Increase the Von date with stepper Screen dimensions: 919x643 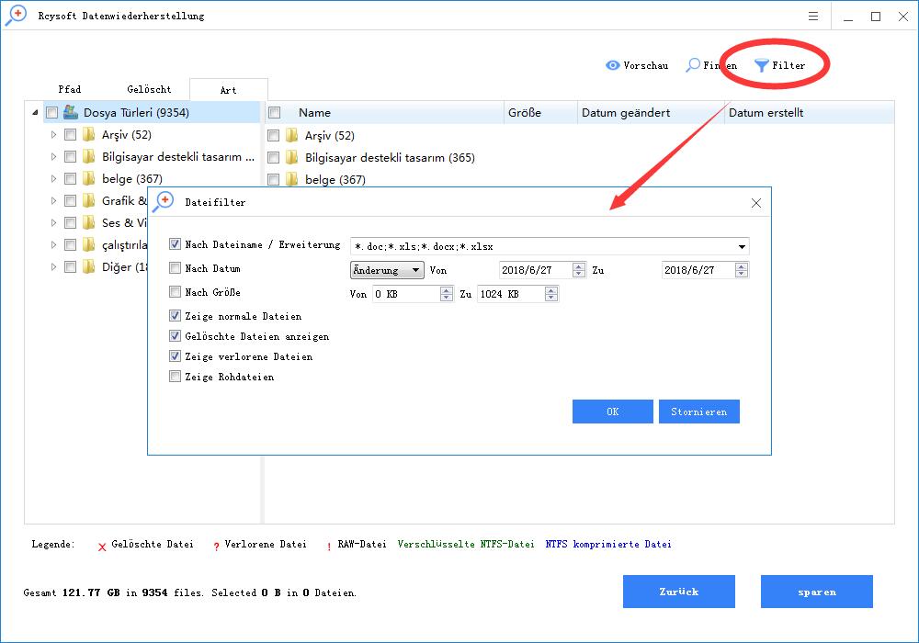point(579,266)
